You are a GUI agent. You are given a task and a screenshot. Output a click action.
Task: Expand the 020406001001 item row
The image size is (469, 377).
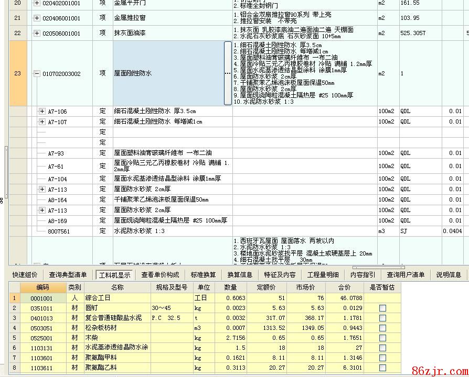(x=37, y=18)
